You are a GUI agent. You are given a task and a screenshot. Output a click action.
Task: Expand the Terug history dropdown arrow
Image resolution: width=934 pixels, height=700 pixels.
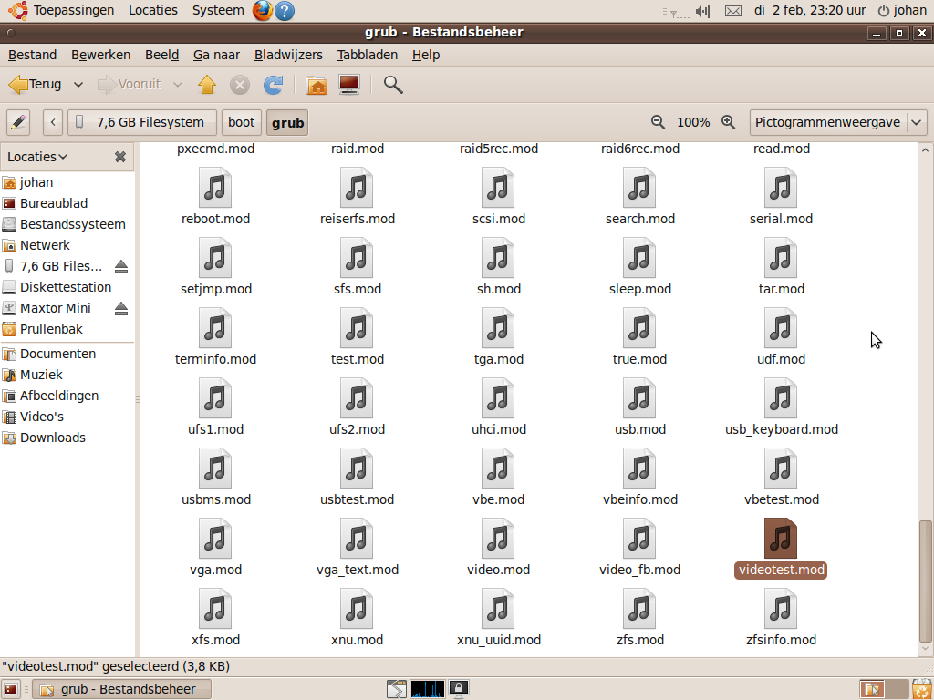[78, 85]
